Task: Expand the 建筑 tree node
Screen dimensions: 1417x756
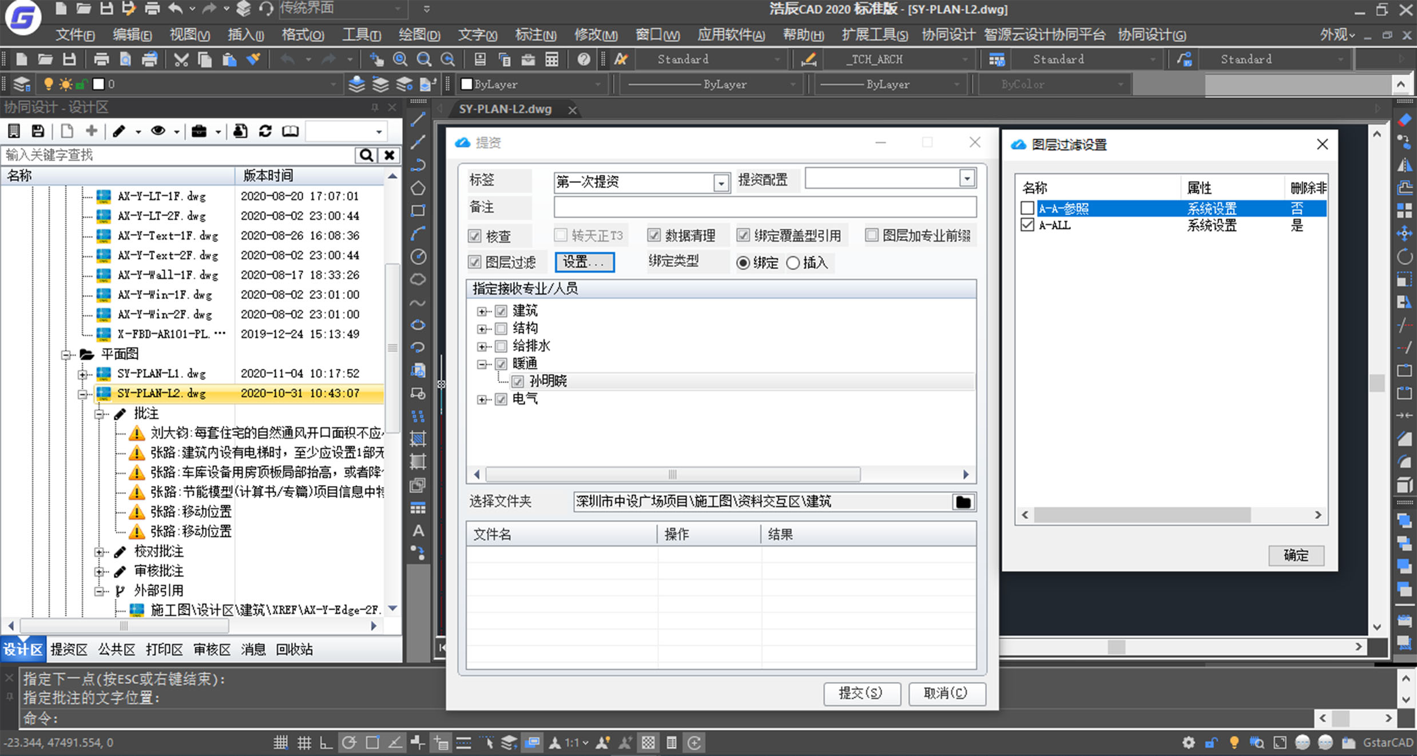Action: click(x=482, y=311)
